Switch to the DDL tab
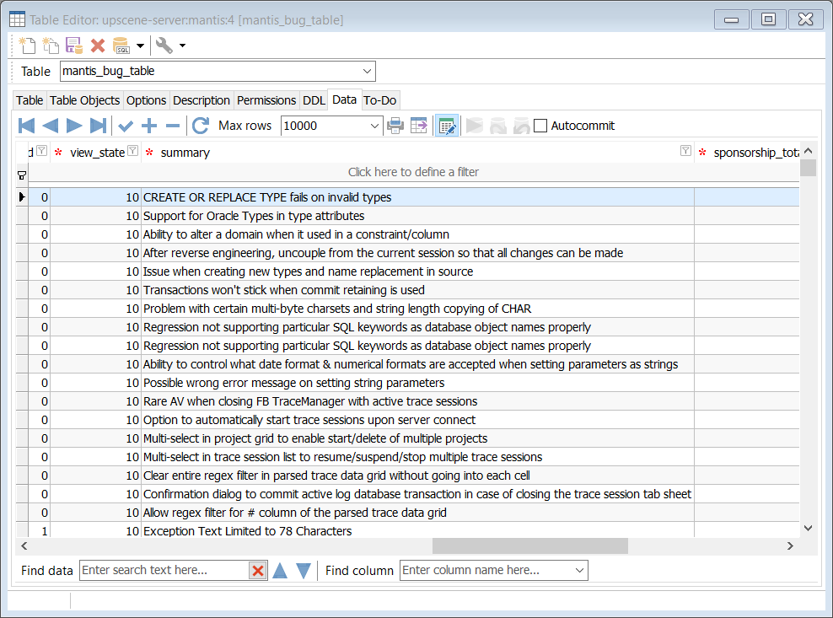Image resolution: width=833 pixels, height=618 pixels. pos(314,100)
